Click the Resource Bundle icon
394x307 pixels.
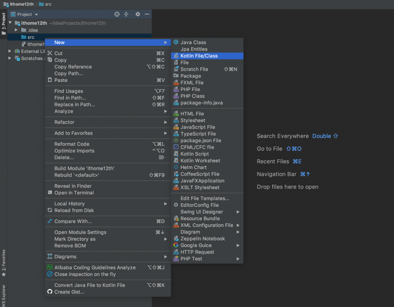click(x=176, y=218)
